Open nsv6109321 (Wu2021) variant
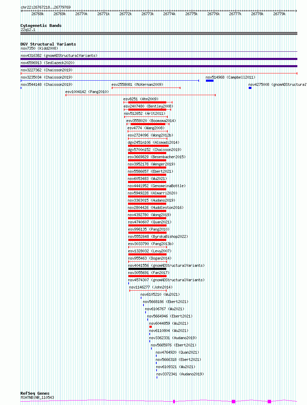This screenshot has width=307, height=405. click(x=176, y=366)
